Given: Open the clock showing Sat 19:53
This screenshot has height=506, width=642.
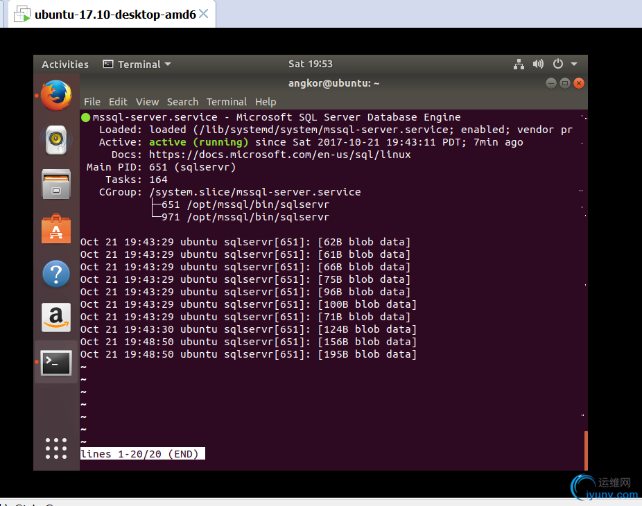Looking at the screenshot, I should [311, 64].
